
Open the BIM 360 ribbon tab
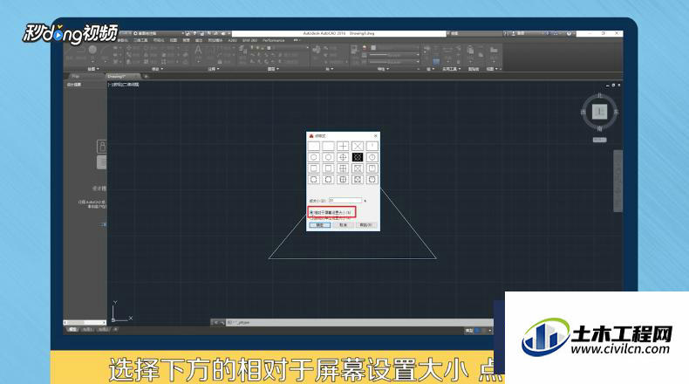click(x=250, y=40)
